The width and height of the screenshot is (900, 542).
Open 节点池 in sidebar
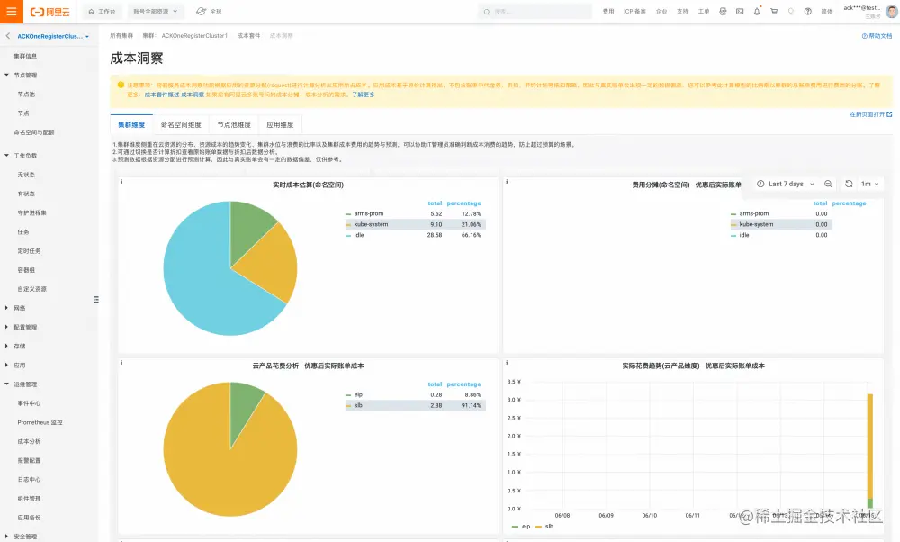[x=26, y=95]
